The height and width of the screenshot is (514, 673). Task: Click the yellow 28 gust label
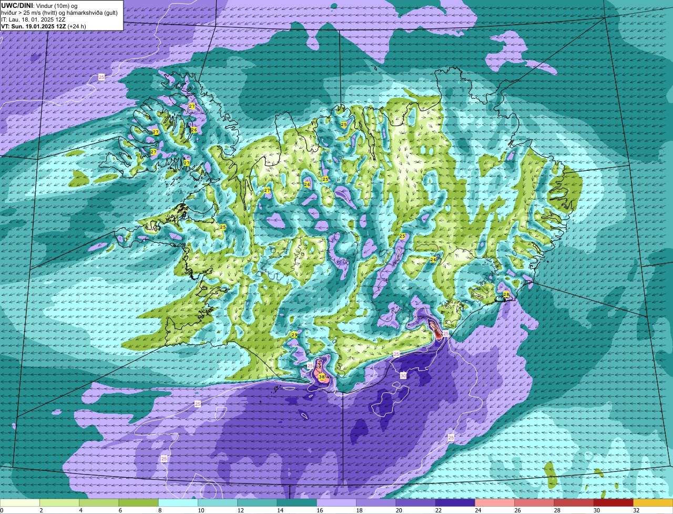click(x=506, y=294)
